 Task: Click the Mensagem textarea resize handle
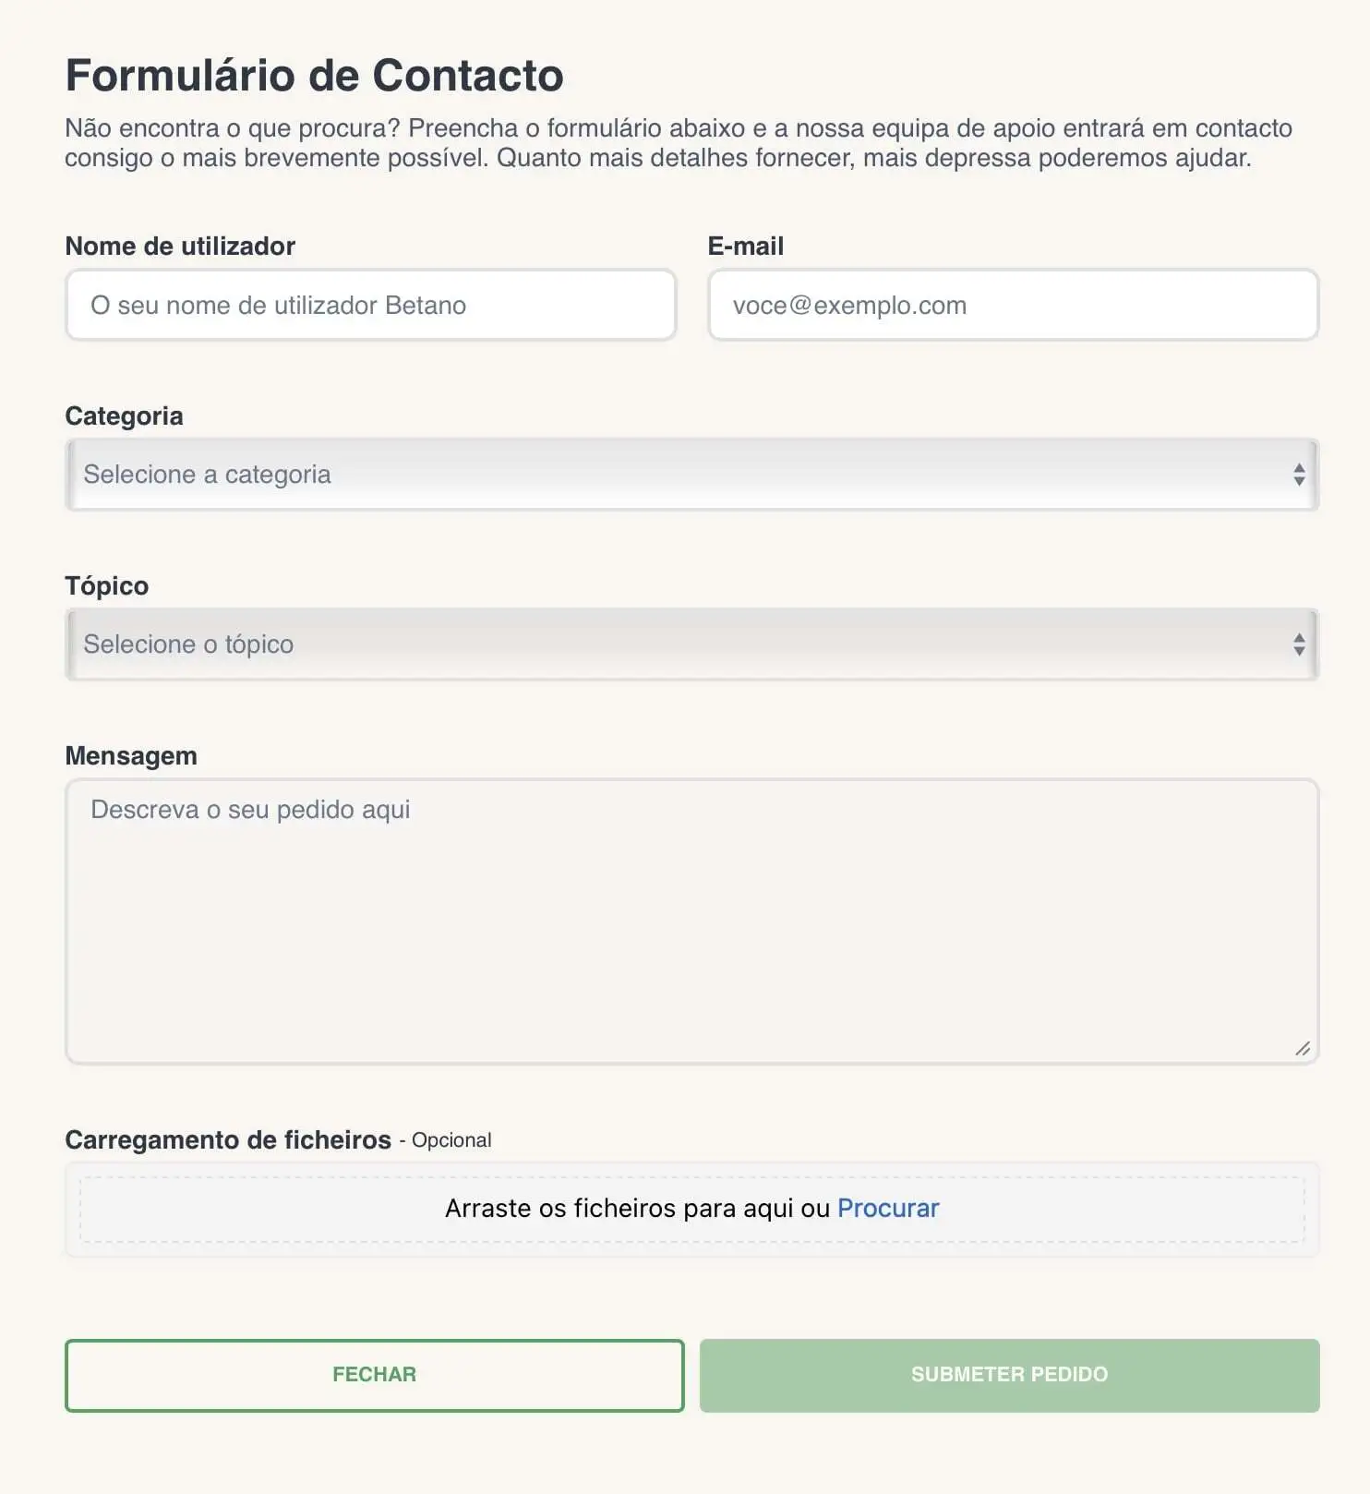[1303, 1048]
